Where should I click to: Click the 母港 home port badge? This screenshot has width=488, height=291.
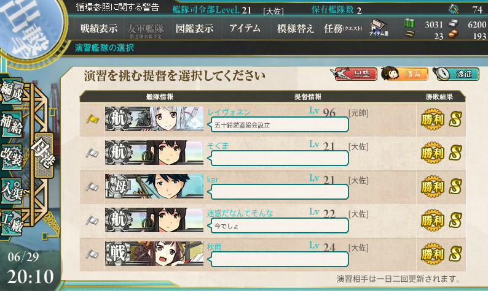point(44,155)
